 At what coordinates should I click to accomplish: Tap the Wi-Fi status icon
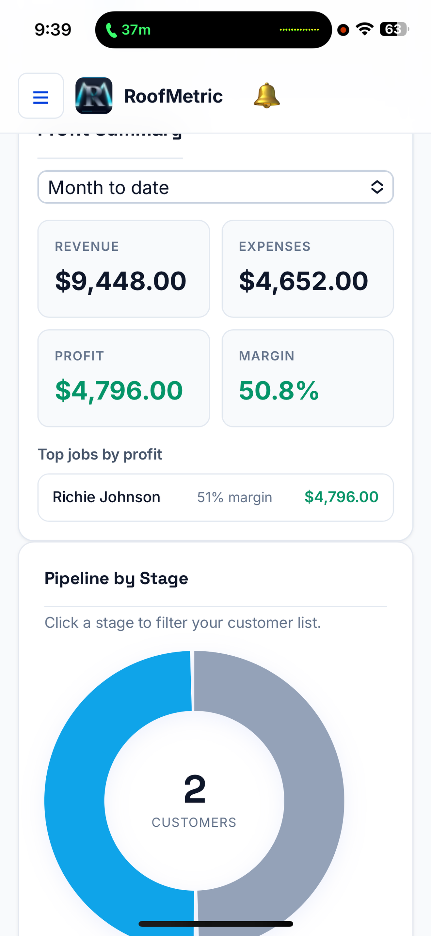[364, 29]
